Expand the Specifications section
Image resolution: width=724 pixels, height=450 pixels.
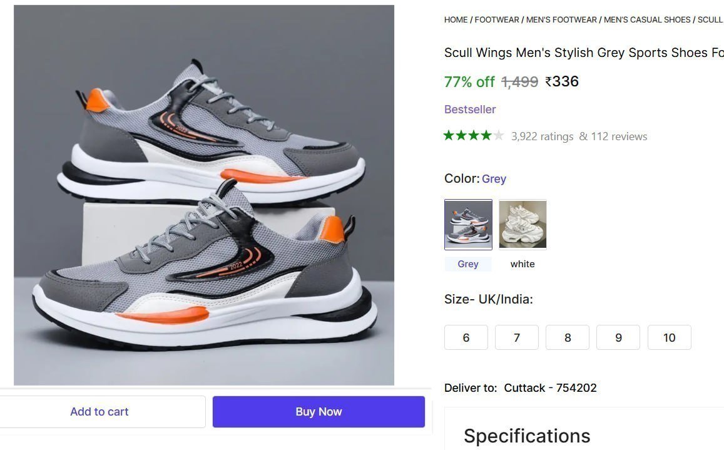[526, 435]
